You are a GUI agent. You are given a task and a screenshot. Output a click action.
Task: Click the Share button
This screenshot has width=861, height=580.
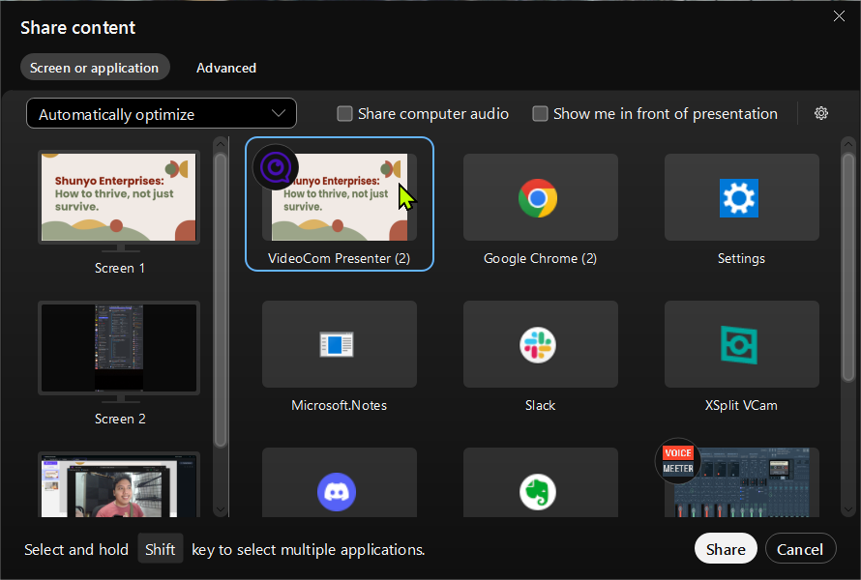(x=726, y=549)
